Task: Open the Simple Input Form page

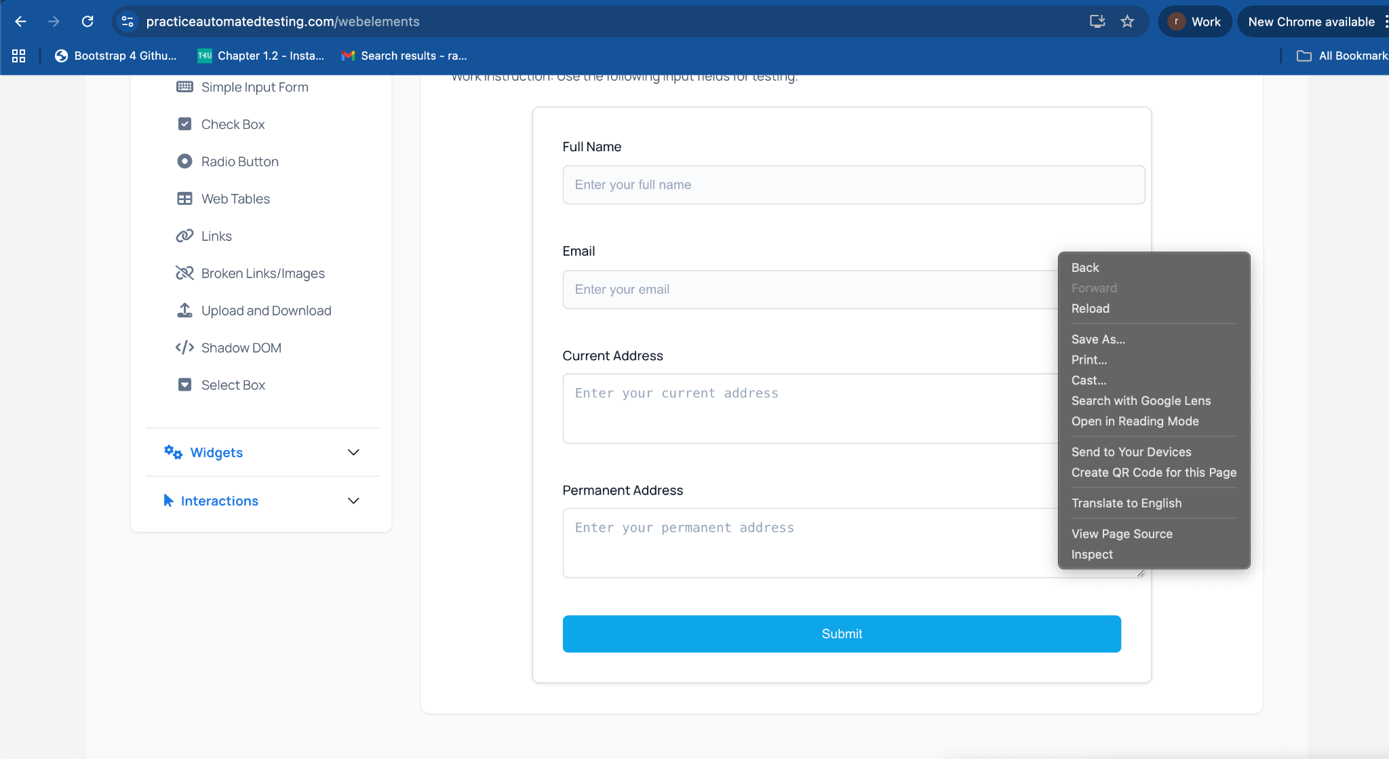Action: pyautogui.click(x=255, y=87)
